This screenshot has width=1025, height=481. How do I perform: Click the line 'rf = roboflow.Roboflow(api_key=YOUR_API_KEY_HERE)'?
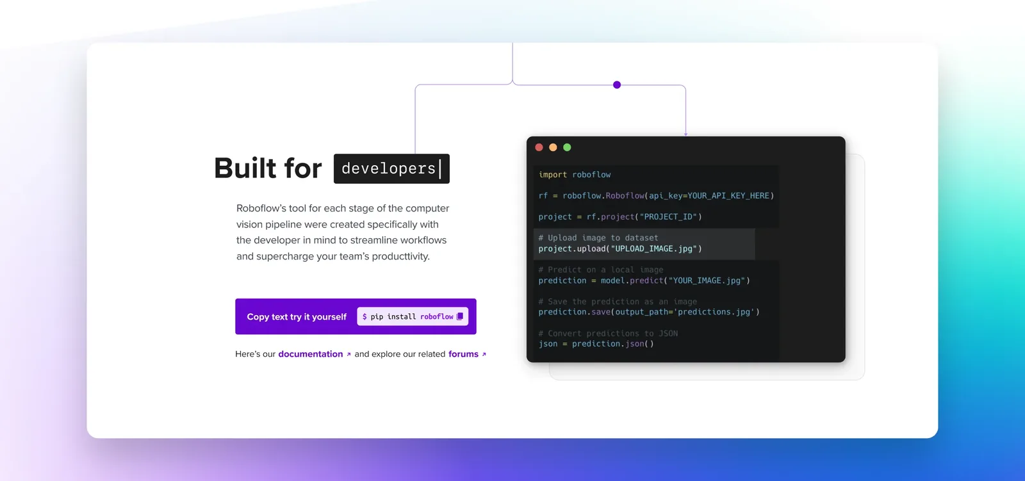(656, 196)
